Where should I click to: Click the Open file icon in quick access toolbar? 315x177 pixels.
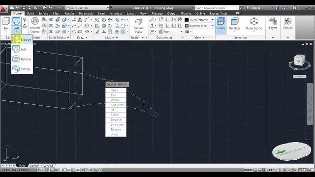(18, 8)
